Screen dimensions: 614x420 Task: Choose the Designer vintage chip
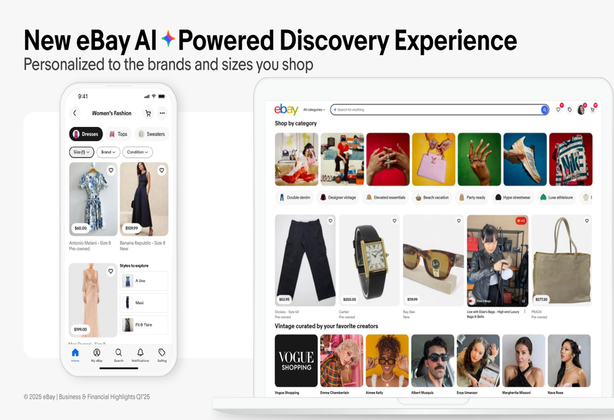pos(338,197)
